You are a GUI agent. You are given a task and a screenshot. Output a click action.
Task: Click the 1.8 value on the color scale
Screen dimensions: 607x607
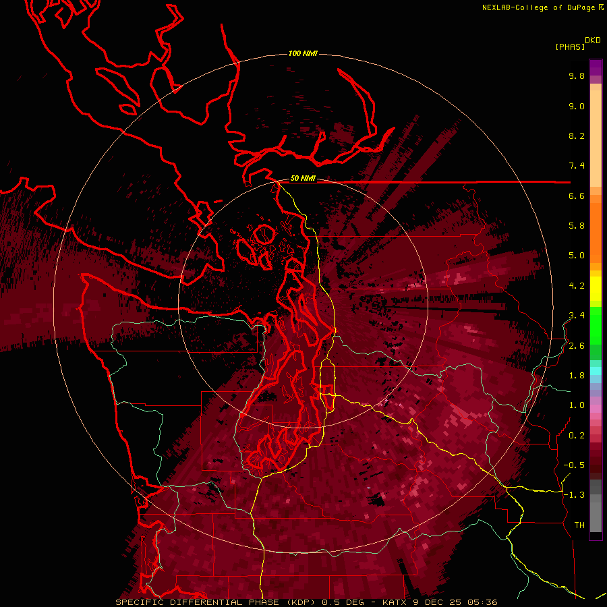point(577,376)
